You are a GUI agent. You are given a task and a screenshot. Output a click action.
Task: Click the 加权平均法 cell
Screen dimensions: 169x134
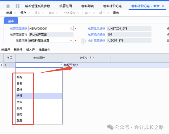tap(87, 65)
